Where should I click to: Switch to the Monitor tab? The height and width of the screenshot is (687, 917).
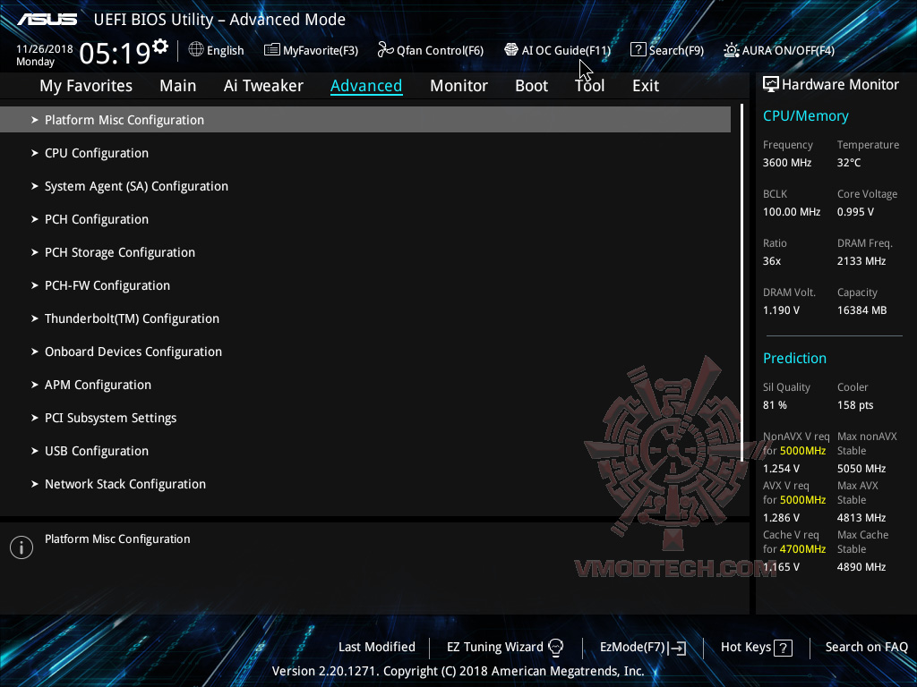458,86
